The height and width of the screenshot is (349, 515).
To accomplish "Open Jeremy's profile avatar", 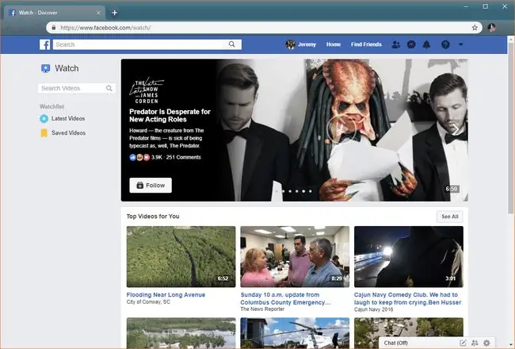I will [290, 44].
